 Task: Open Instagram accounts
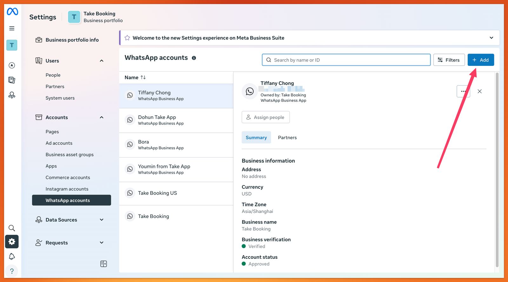[x=67, y=189]
